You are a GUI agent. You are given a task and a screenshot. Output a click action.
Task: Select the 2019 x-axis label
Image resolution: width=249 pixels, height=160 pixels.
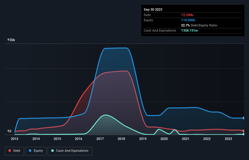[x=143, y=139]
